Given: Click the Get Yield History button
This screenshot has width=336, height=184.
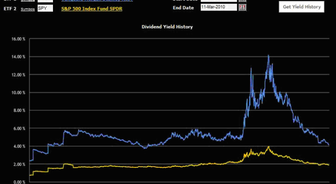Looking at the screenshot, I should [x=302, y=7].
